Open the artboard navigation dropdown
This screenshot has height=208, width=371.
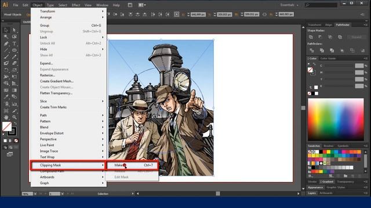[x=63, y=194]
